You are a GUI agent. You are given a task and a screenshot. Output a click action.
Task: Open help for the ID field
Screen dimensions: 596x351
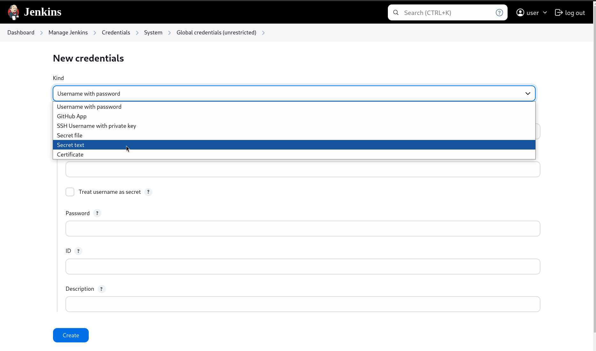(x=79, y=251)
